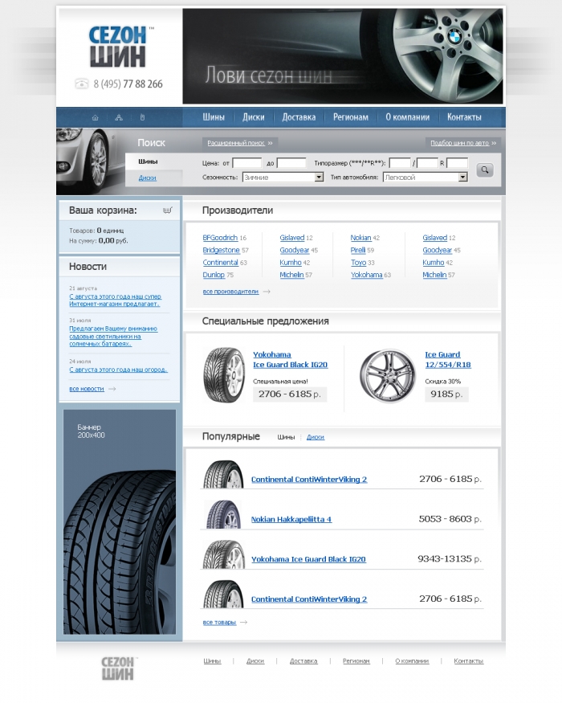Open все товары link

219,623
